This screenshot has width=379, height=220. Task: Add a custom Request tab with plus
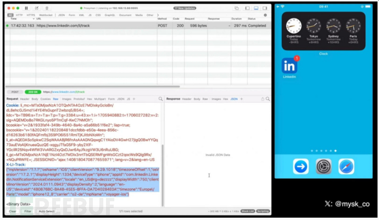click(x=134, y=99)
